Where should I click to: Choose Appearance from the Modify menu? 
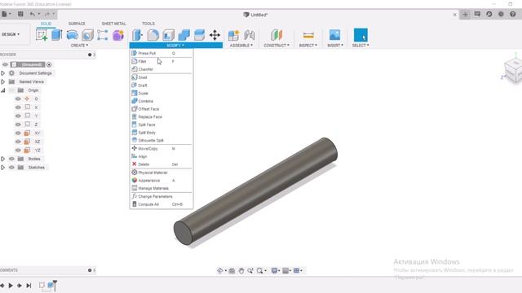pos(161,181)
